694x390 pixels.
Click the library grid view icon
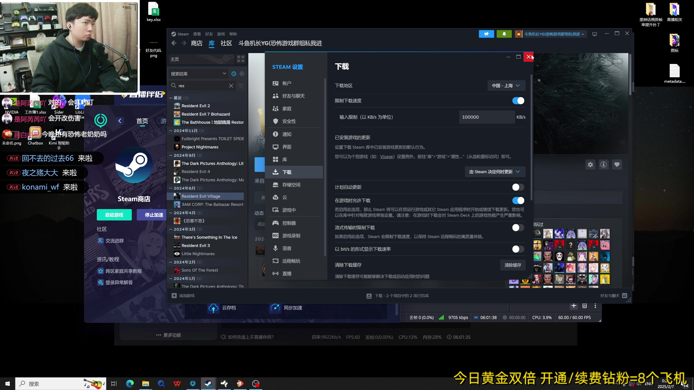coord(240,59)
